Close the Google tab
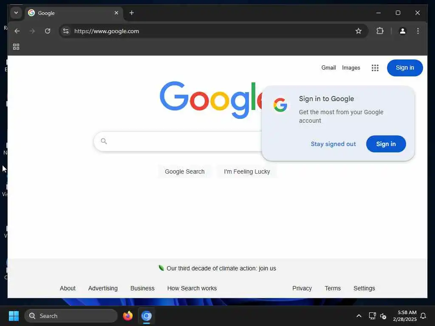The image size is (435, 326). [116, 13]
